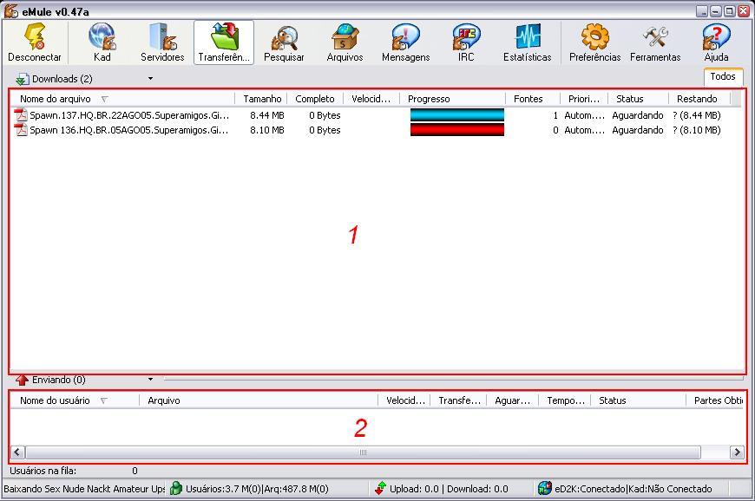Click the eD2K connection globe icon
The image size is (755, 501).
545,489
